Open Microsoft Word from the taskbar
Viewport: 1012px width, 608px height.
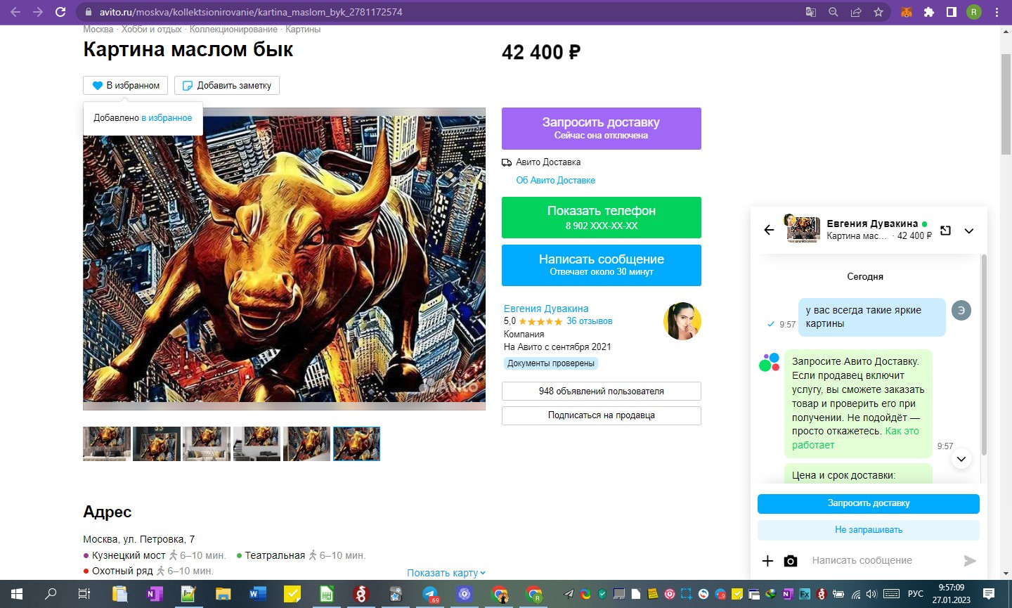pyautogui.click(x=257, y=594)
